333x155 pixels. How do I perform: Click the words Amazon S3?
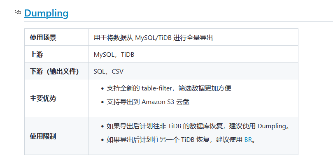pos(158,102)
